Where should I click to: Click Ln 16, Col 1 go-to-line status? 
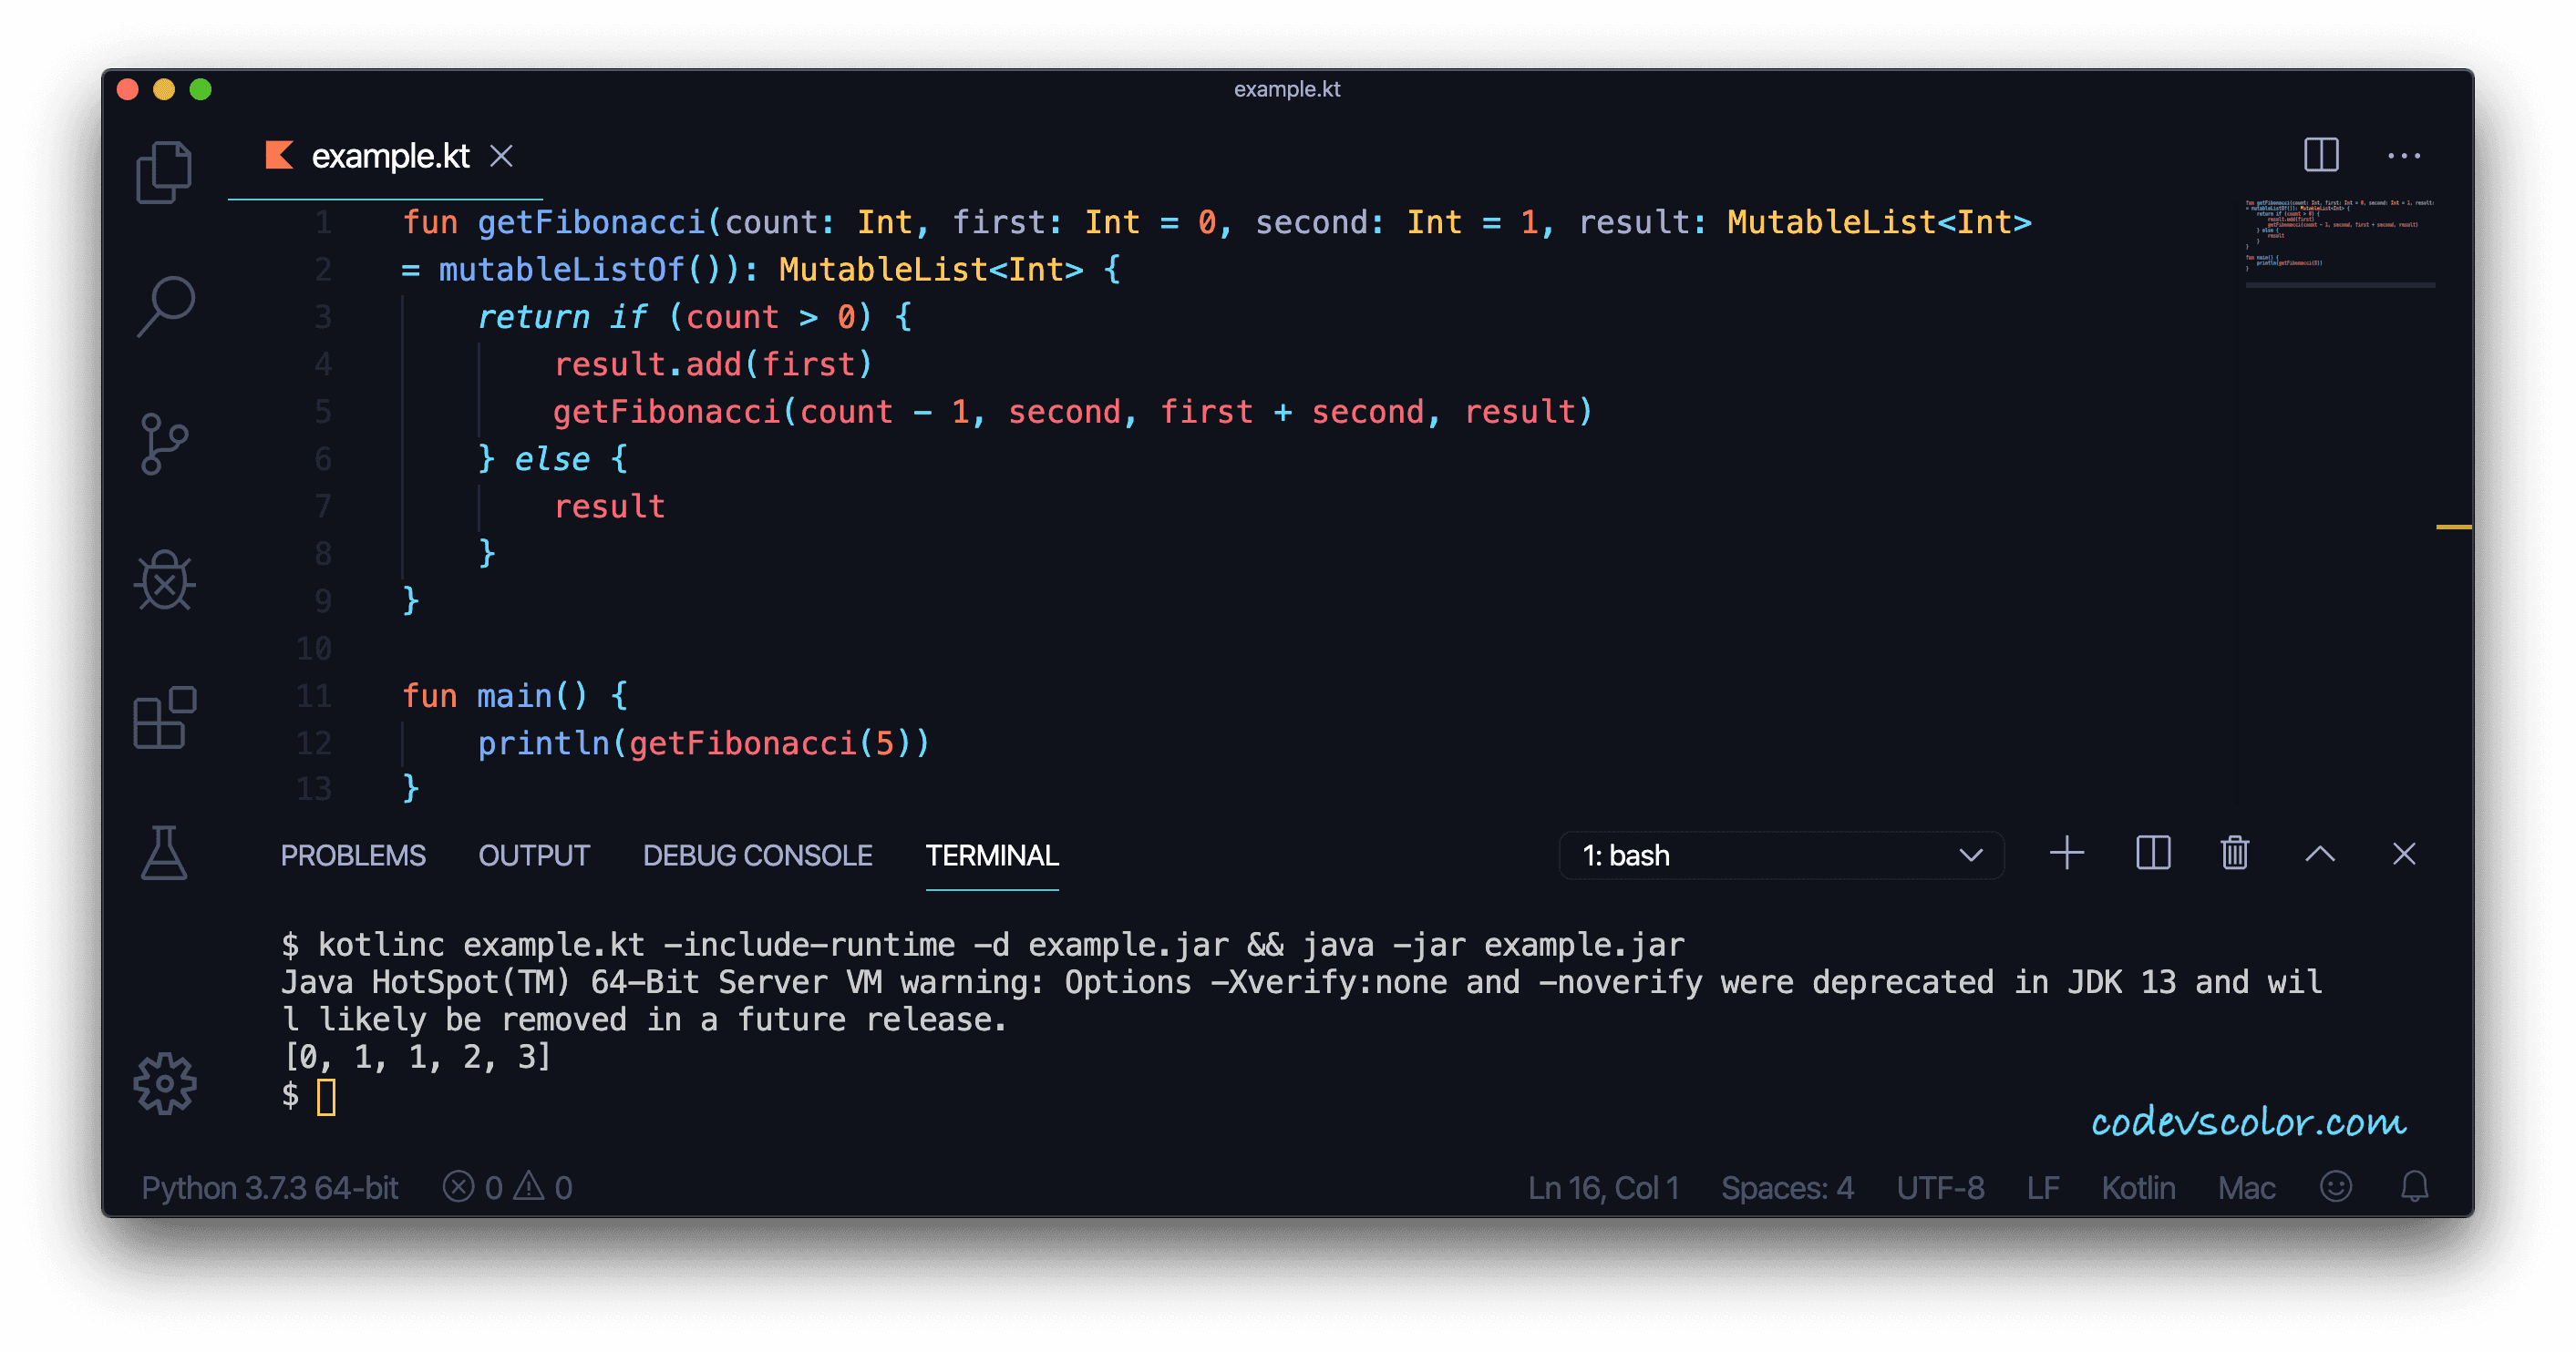(x=1603, y=1187)
